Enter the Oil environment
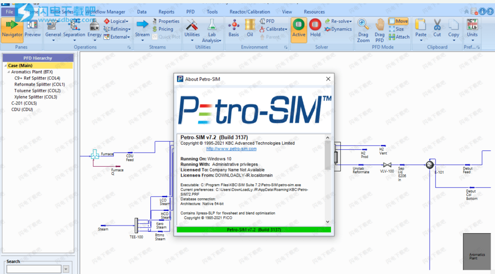495x274 pixels. point(250,28)
